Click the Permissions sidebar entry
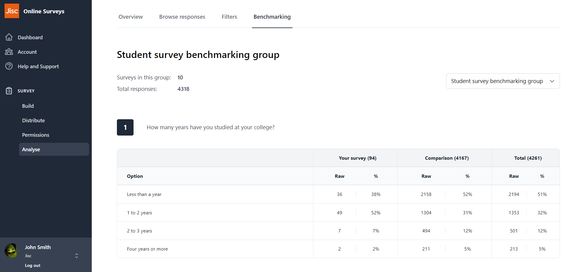 35,135
